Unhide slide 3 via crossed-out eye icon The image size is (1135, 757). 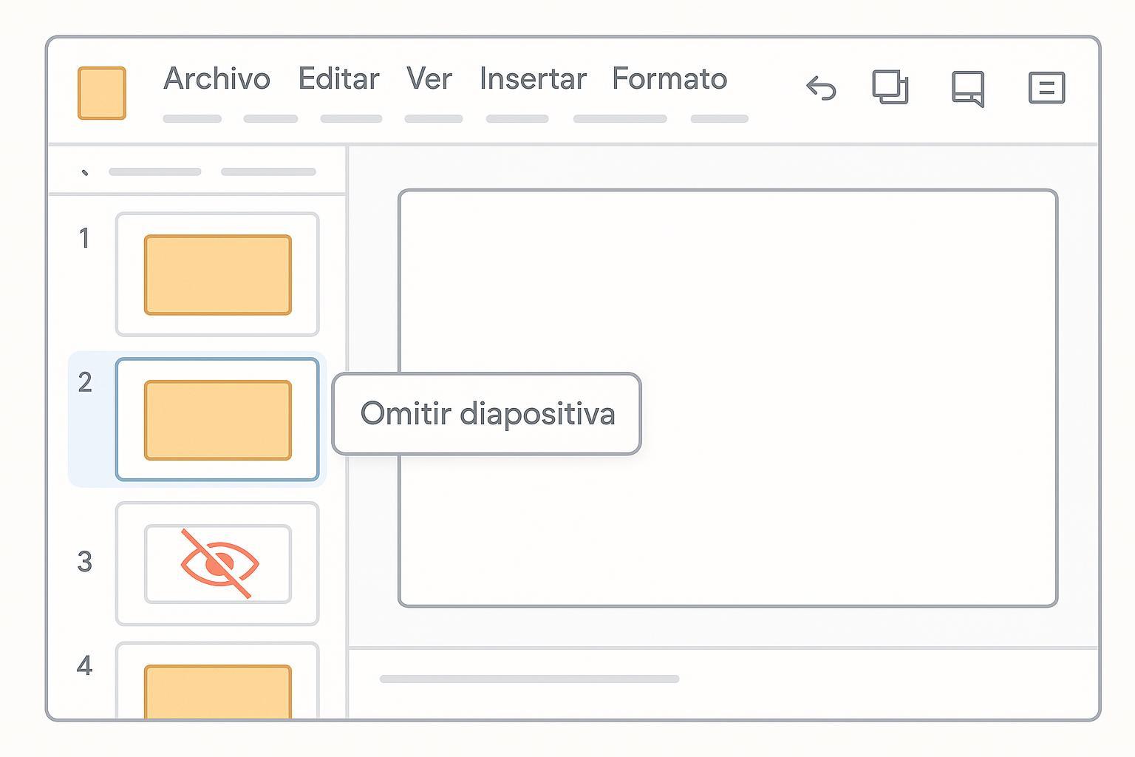point(219,563)
